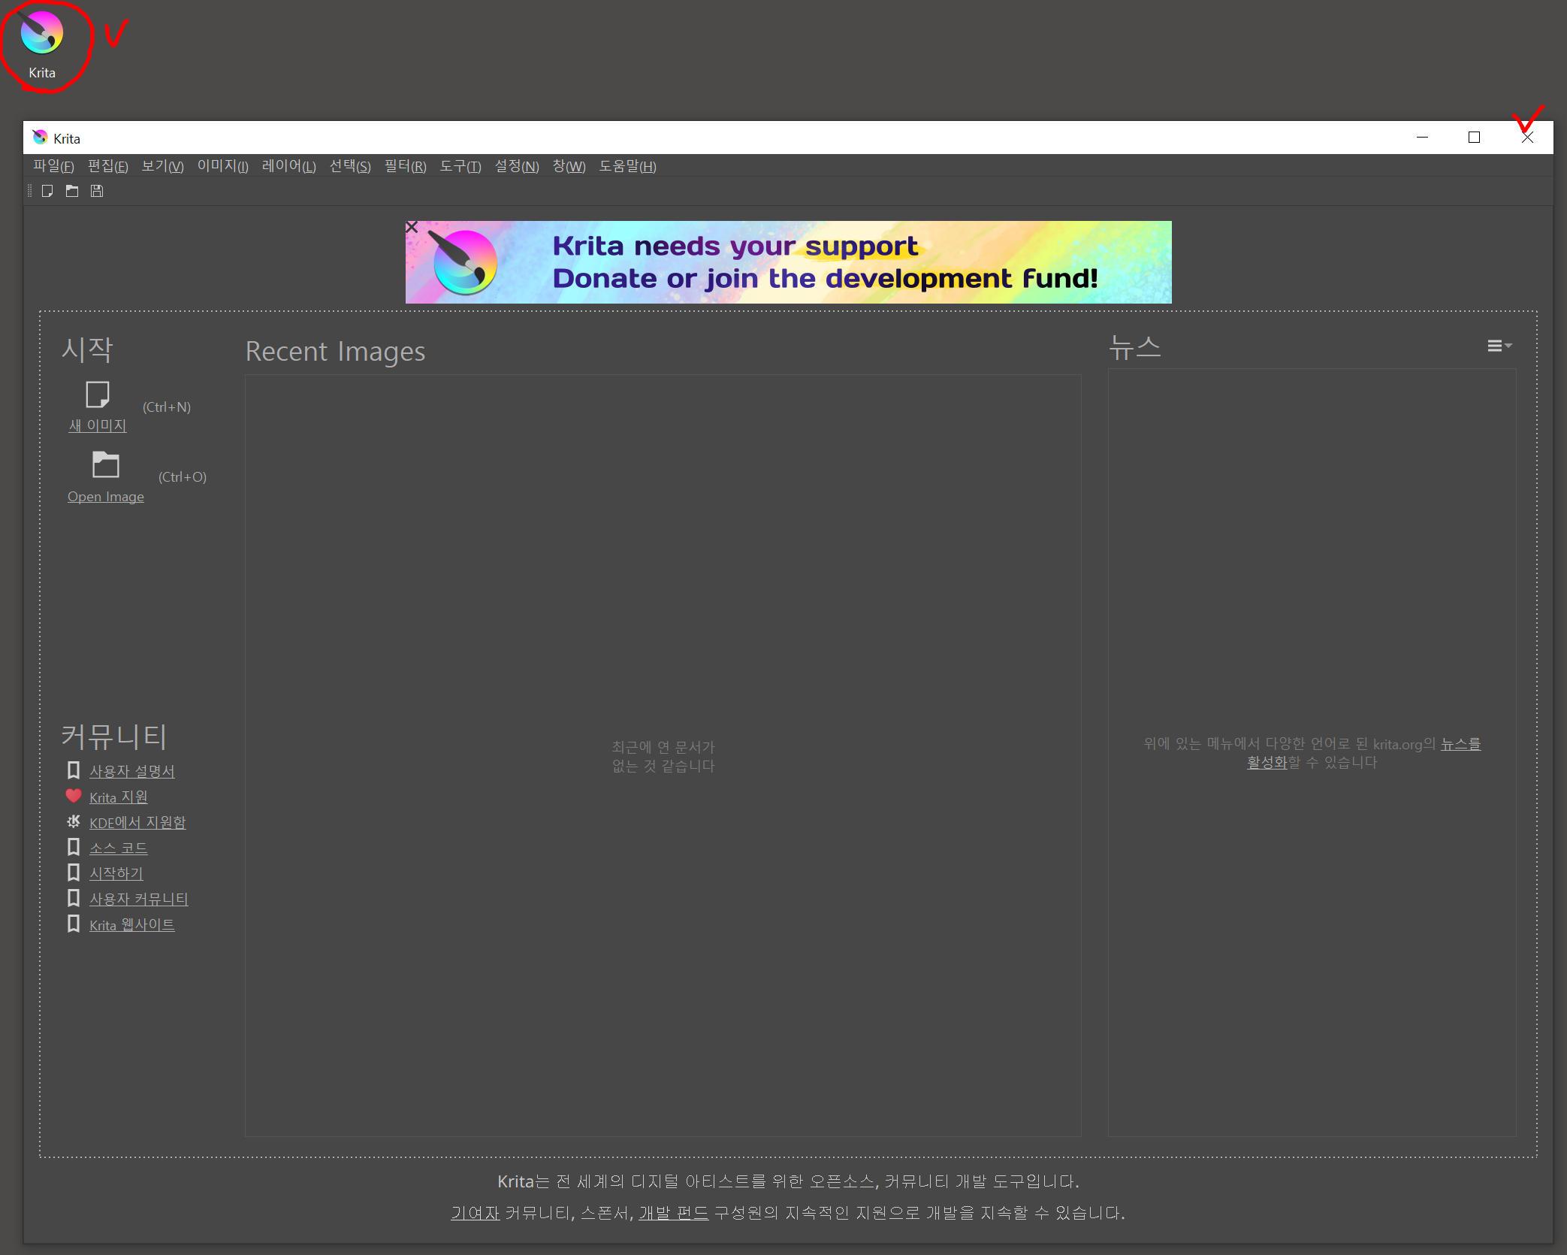
Task: Open the 도움말(H) menu
Action: click(x=627, y=166)
